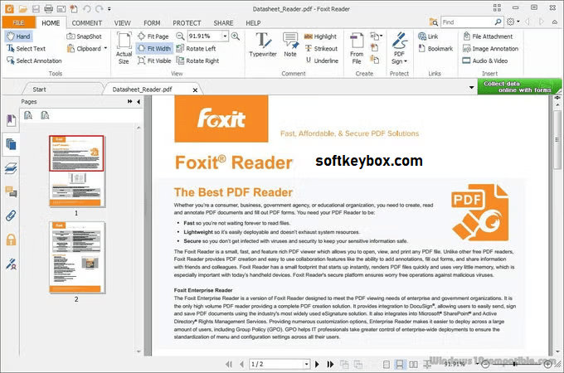
Task: Open the Security lock panel
Action: click(11, 240)
